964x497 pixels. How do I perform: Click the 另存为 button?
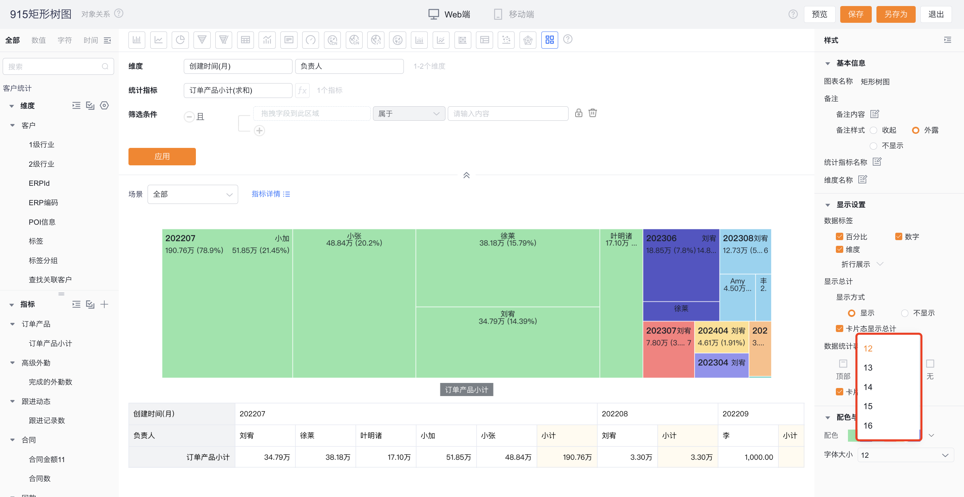tap(896, 14)
